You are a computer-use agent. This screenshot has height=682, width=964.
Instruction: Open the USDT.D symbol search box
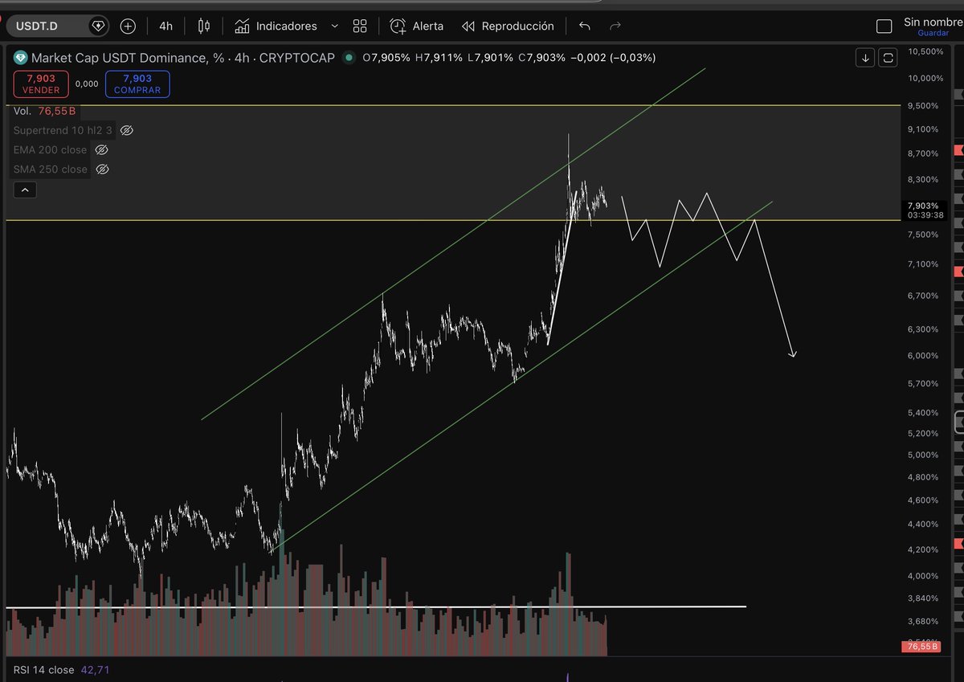(58, 26)
